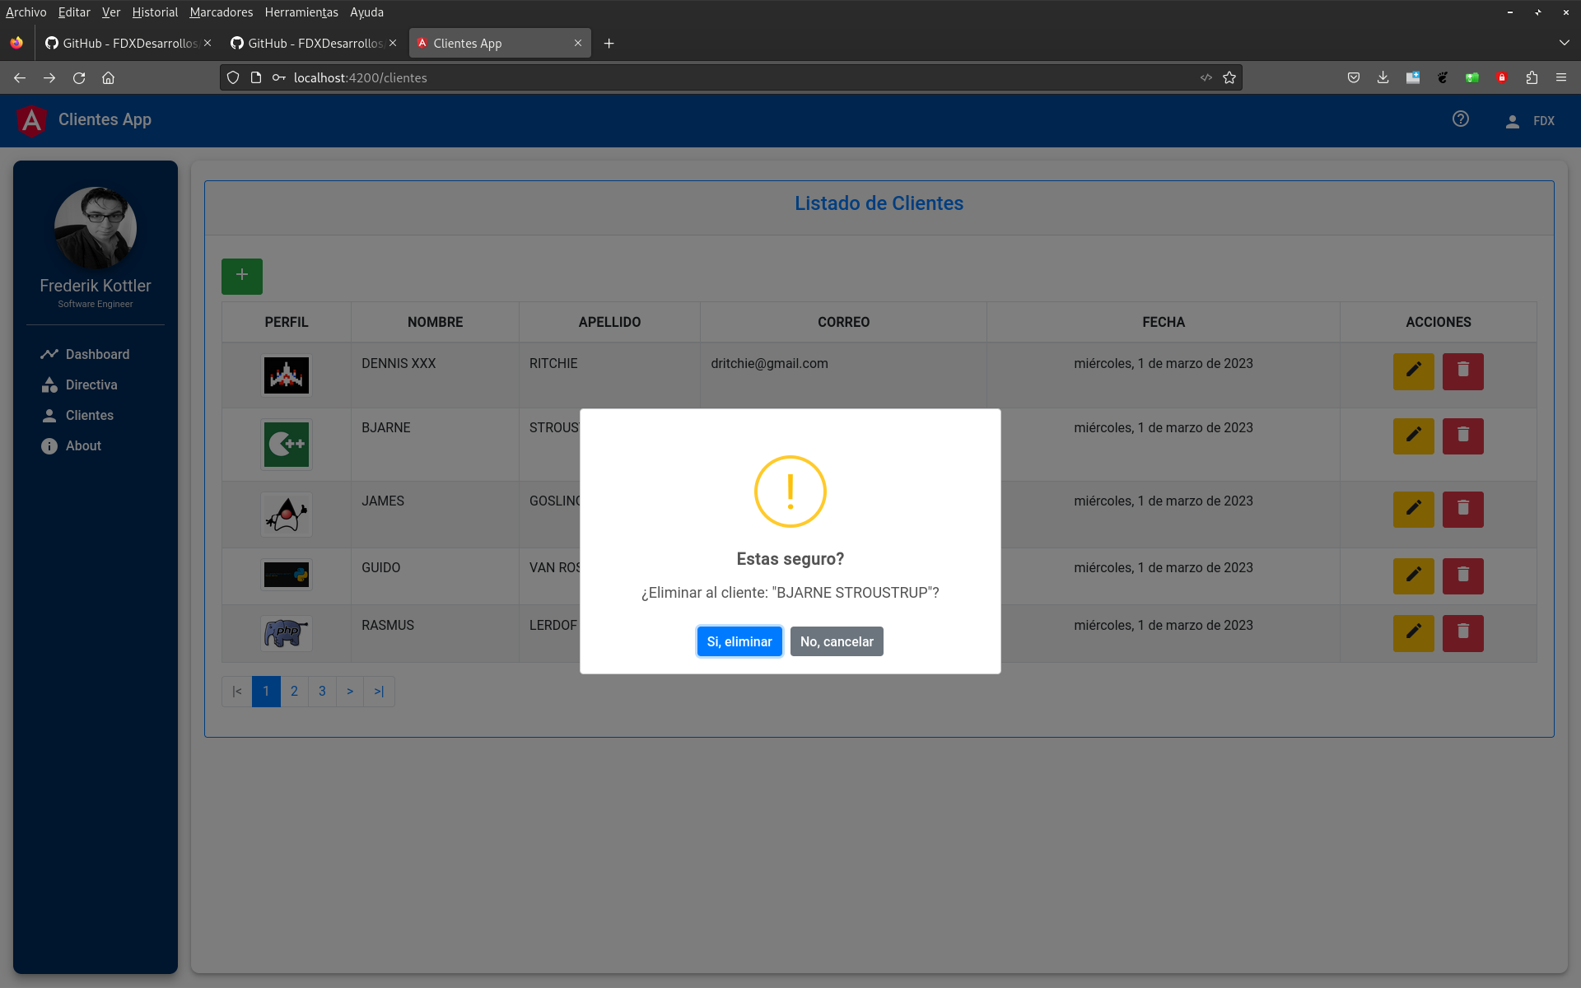Delete GUIDO row with trash icon
This screenshot has width=1581, height=988.
1462,576
